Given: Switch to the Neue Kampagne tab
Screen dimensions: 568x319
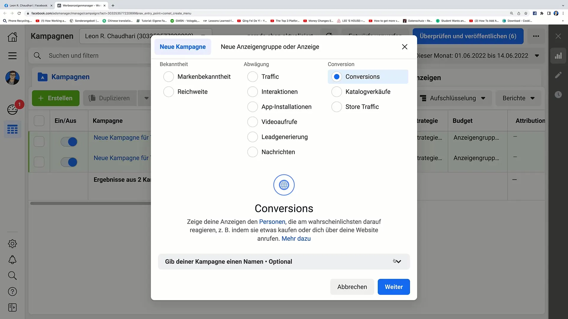Looking at the screenshot, I should coord(183,47).
